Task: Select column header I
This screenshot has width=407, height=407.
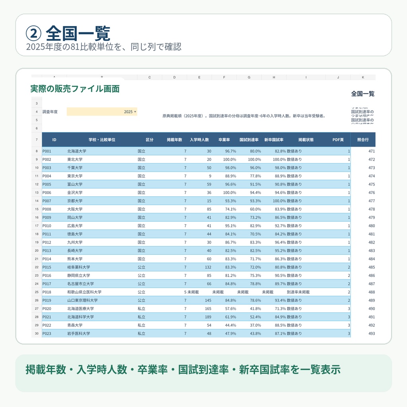Action: (x=306, y=78)
